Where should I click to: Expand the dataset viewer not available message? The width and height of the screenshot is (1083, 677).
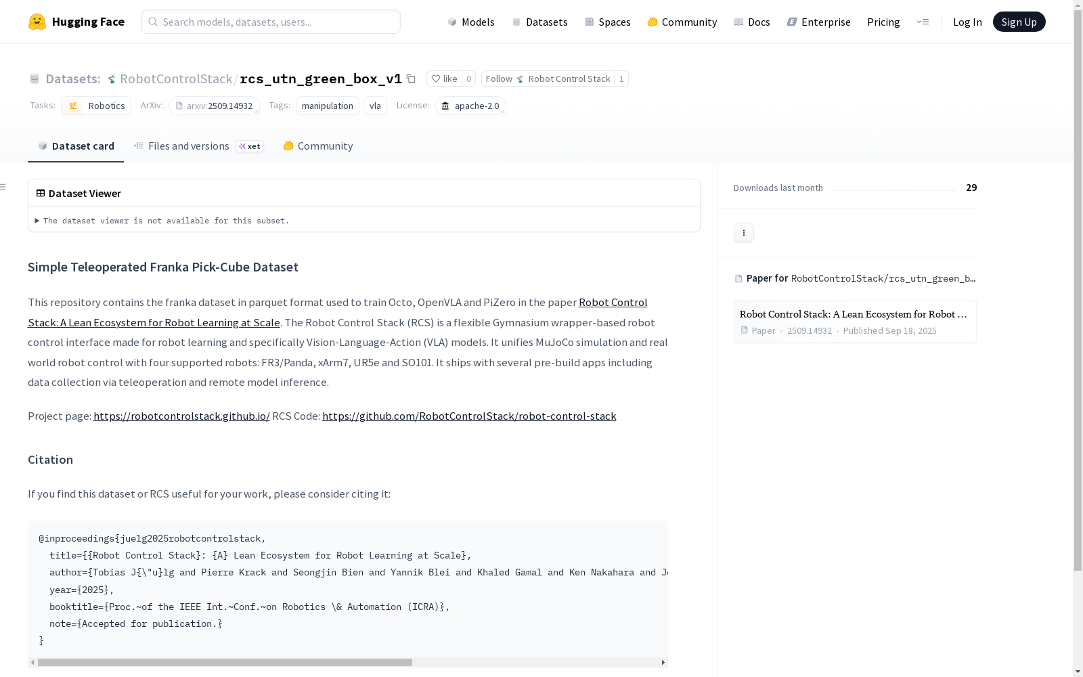click(x=162, y=221)
